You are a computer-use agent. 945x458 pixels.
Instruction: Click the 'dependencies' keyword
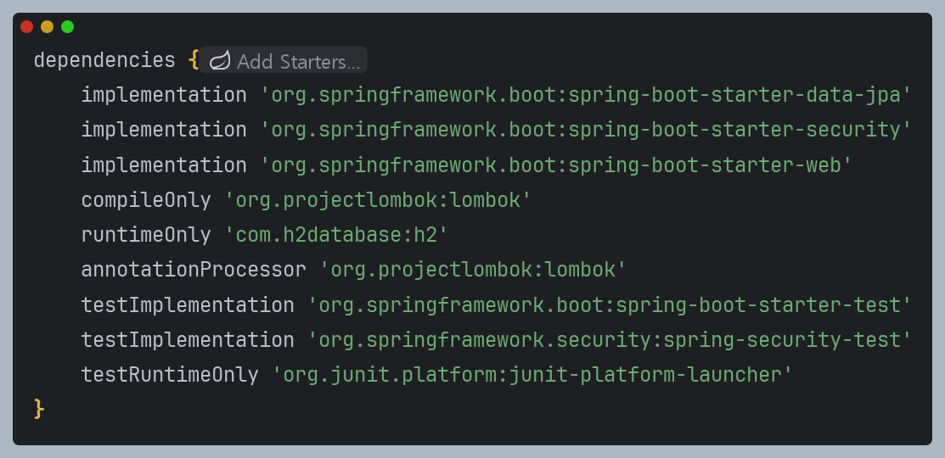click(x=104, y=61)
